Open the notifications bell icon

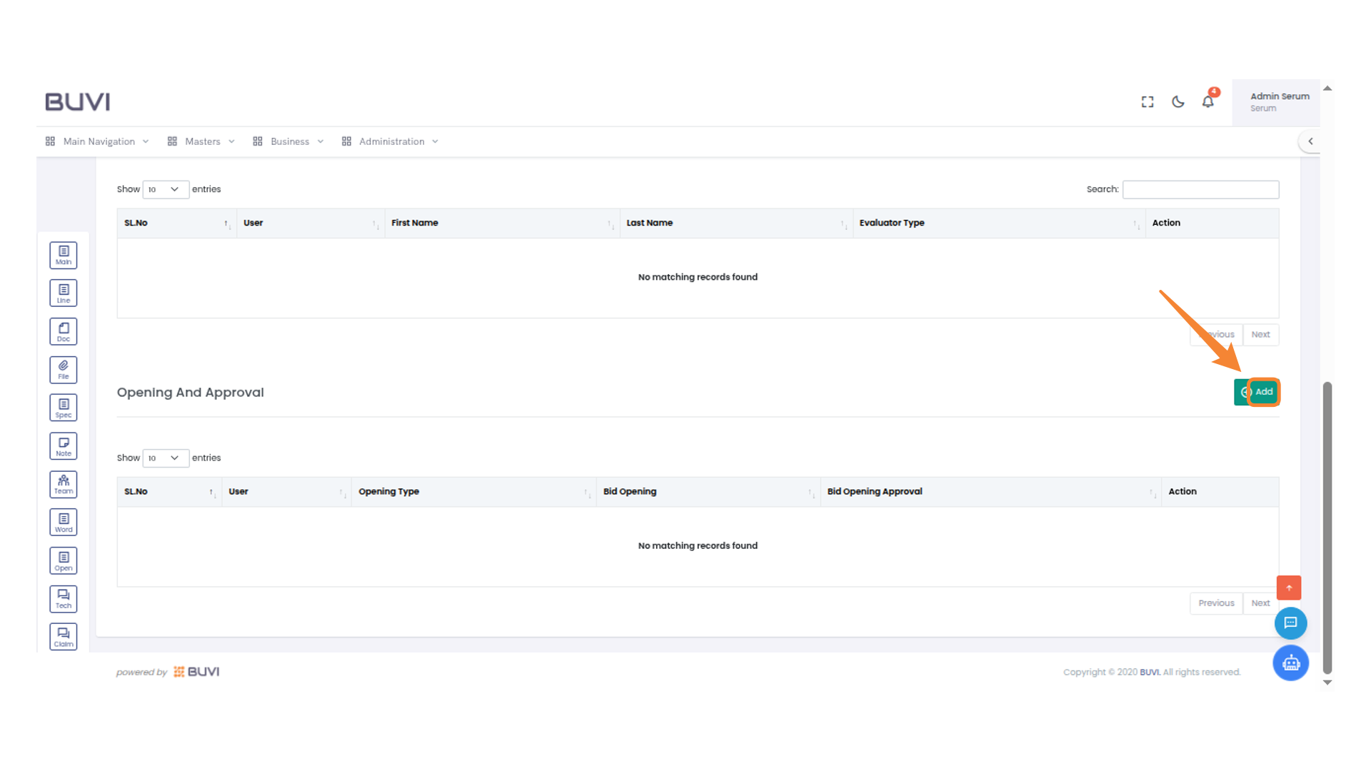coord(1207,102)
